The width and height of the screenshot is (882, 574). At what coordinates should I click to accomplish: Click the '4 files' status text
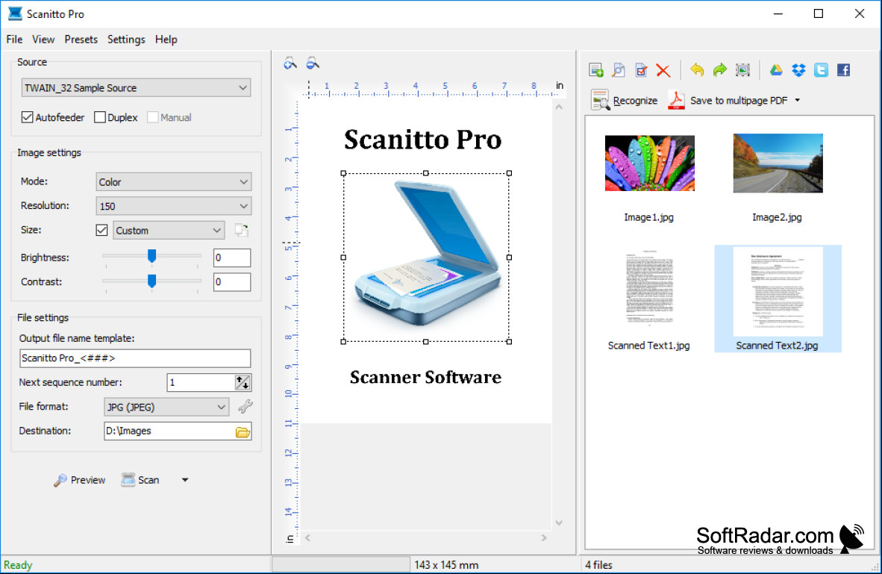(598, 565)
